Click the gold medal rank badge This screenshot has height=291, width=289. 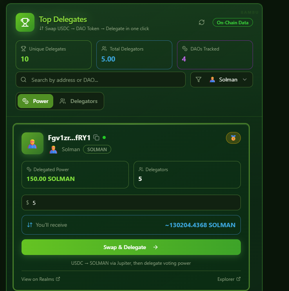(x=233, y=138)
